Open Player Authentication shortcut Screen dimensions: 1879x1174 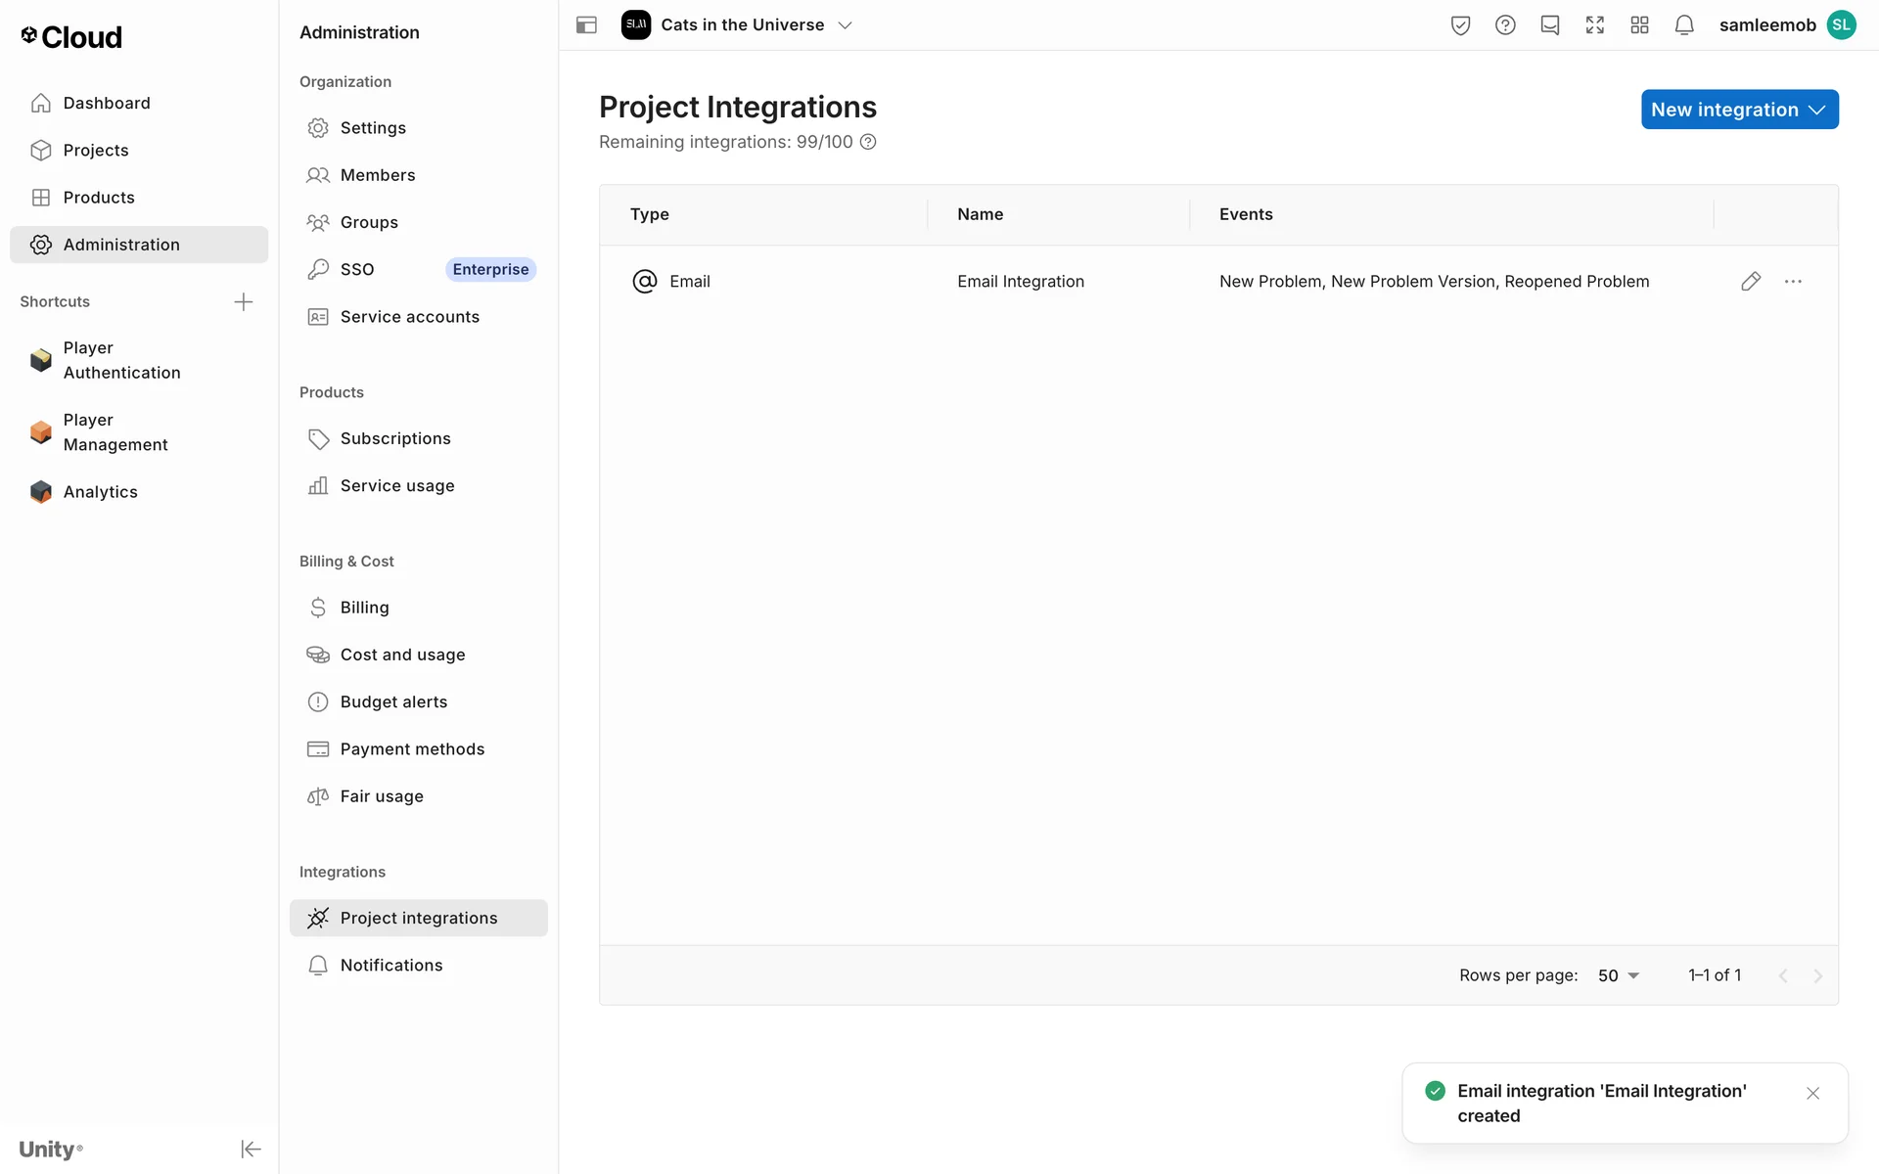click(x=121, y=360)
